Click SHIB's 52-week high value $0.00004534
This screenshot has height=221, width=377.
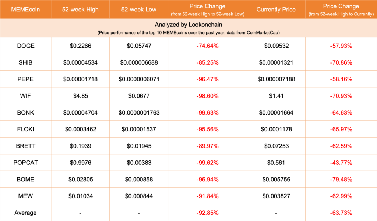pyautogui.click(x=80, y=62)
